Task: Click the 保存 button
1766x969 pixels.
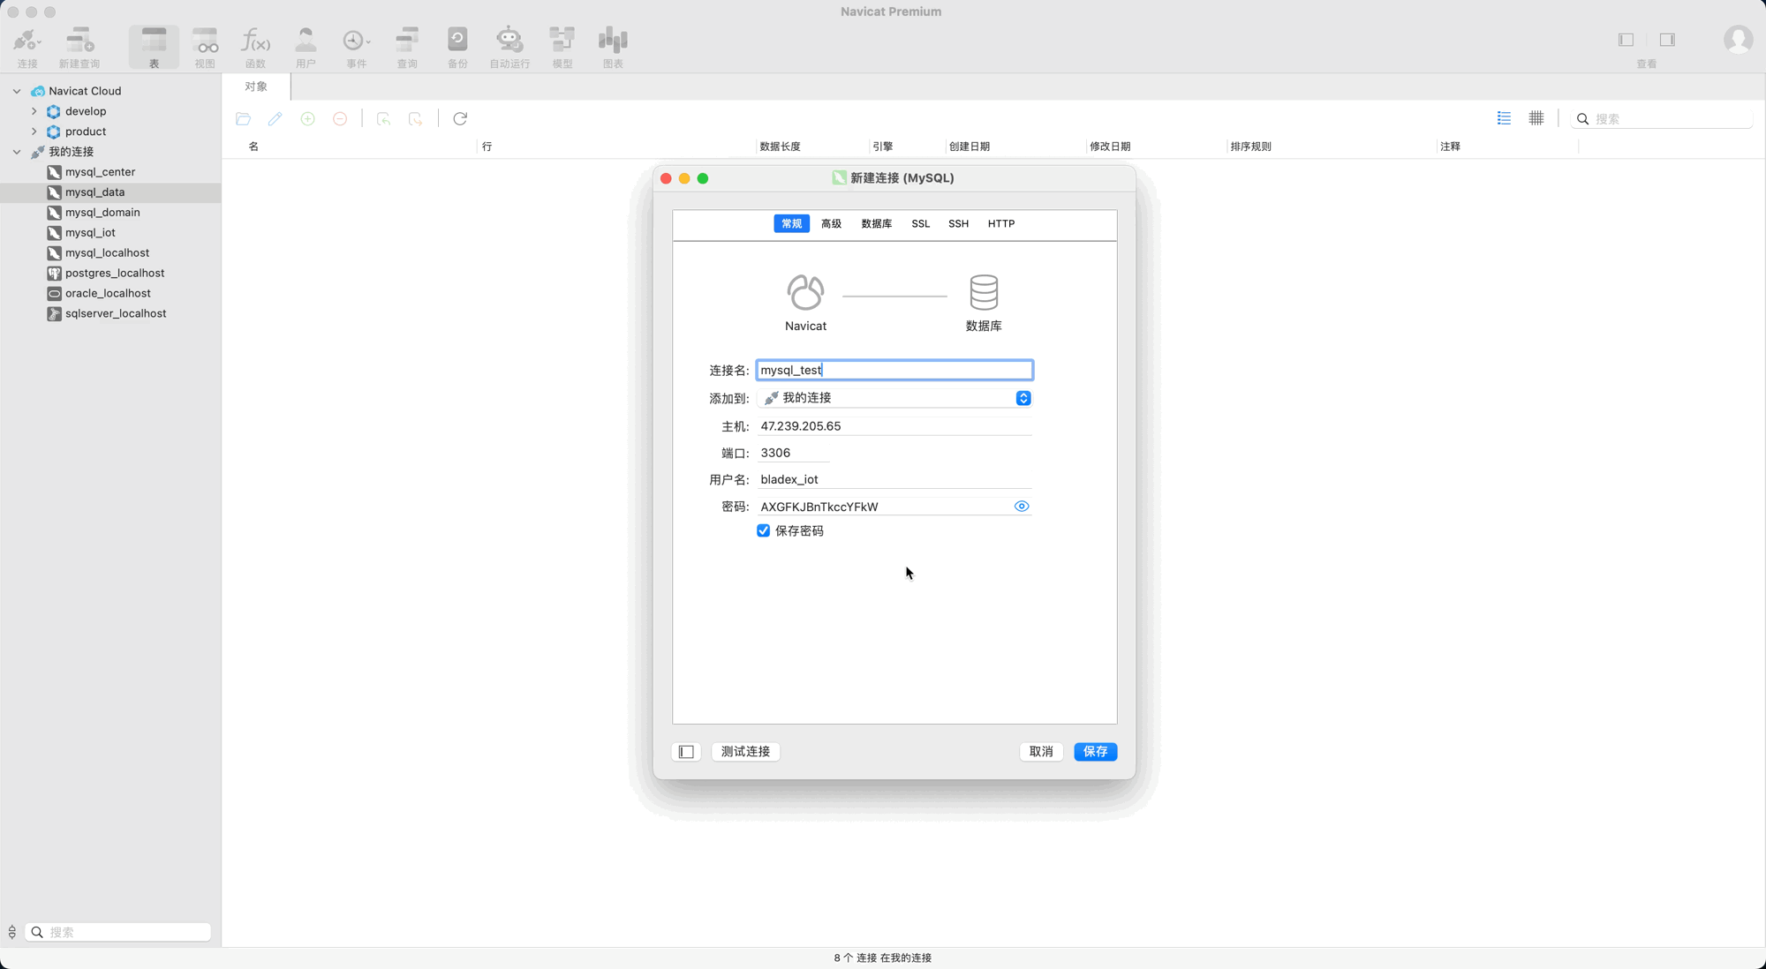Action: pos(1095,752)
